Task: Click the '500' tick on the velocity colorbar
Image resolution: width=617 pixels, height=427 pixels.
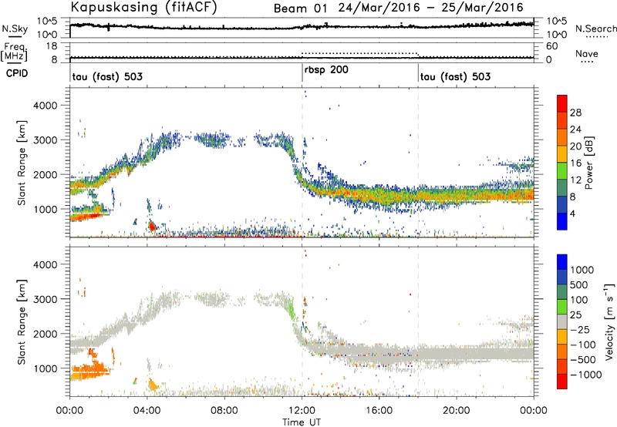Action: pos(579,284)
